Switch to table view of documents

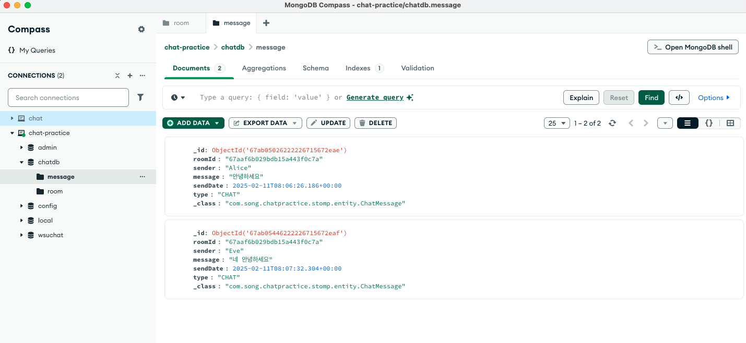click(x=730, y=123)
